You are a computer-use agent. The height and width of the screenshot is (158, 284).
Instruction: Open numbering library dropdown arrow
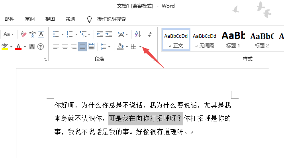click(x=76, y=34)
